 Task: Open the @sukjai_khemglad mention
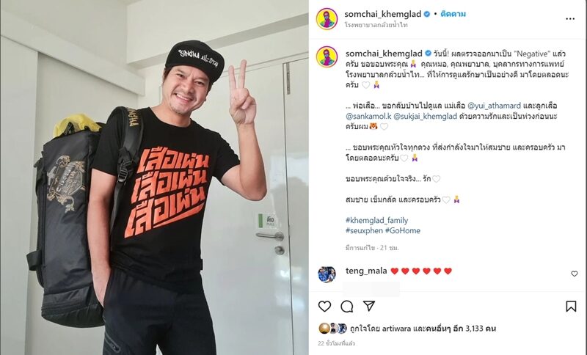pos(426,117)
